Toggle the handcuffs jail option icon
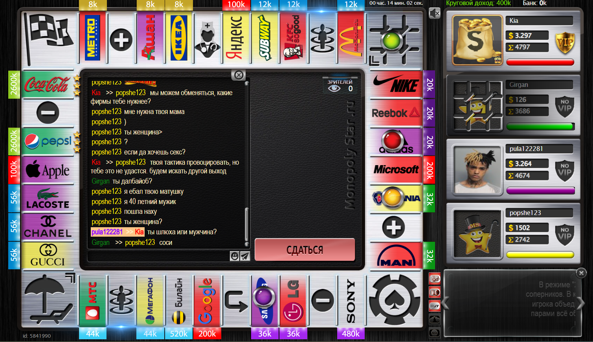593x342 pixels. pos(434,319)
